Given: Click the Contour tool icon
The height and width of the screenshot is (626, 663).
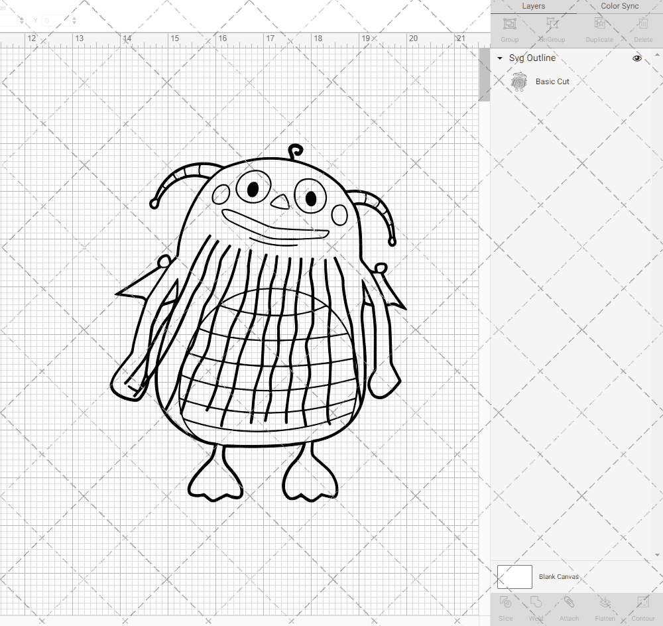Looking at the screenshot, I should [642, 602].
